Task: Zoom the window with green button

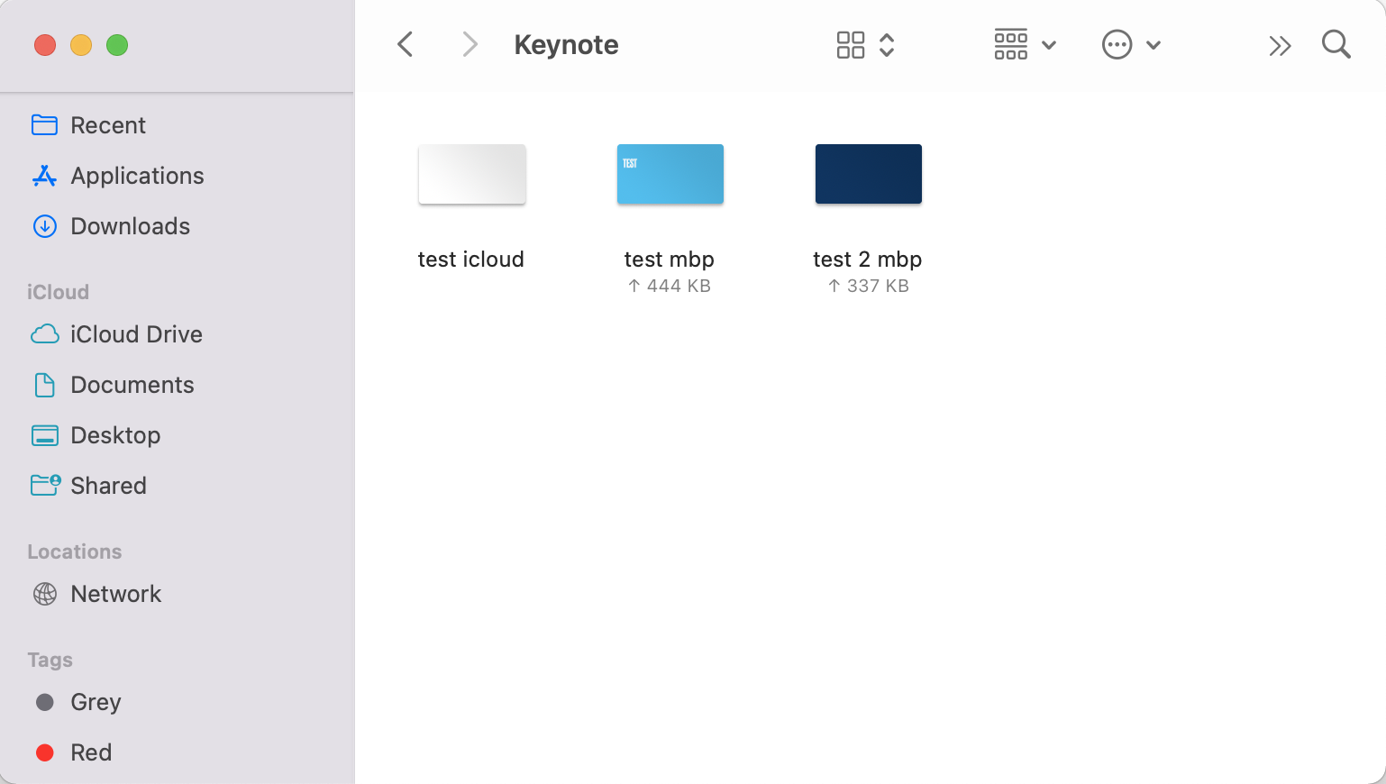Action: [x=117, y=45]
